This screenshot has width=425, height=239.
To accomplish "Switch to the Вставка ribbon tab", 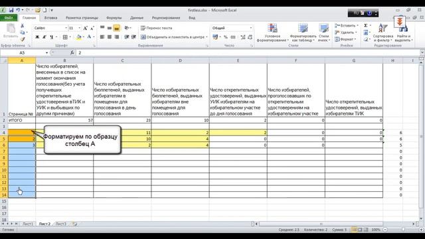I will [x=50, y=18].
